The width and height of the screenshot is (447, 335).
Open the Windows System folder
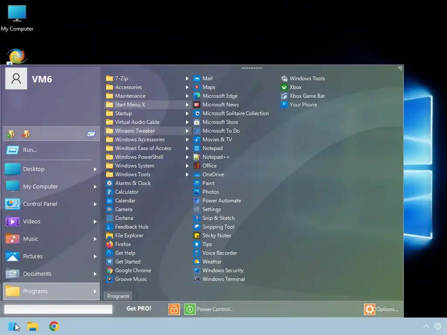tap(148, 165)
